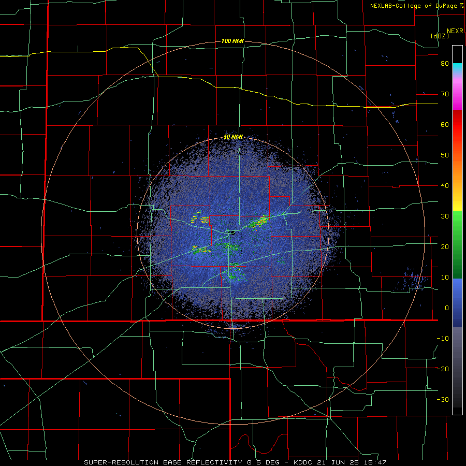The width and height of the screenshot is (466, 466).
Task: Click the "KDDC" station identifier in the caption
Action: tap(303, 462)
